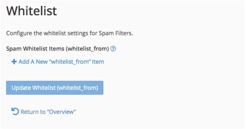Click the plus icon to add item
249x129 pixels.
tap(14, 62)
